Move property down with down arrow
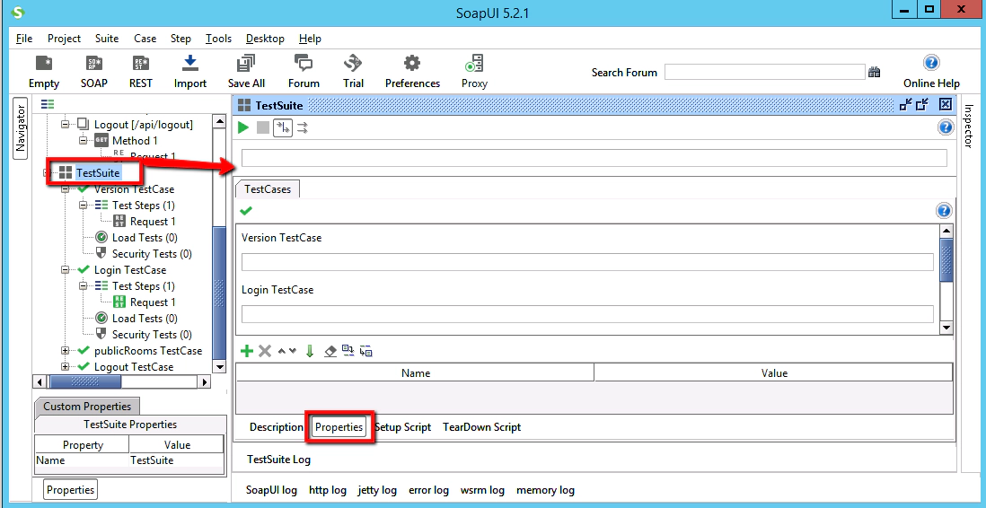The width and height of the screenshot is (986, 508). [293, 351]
